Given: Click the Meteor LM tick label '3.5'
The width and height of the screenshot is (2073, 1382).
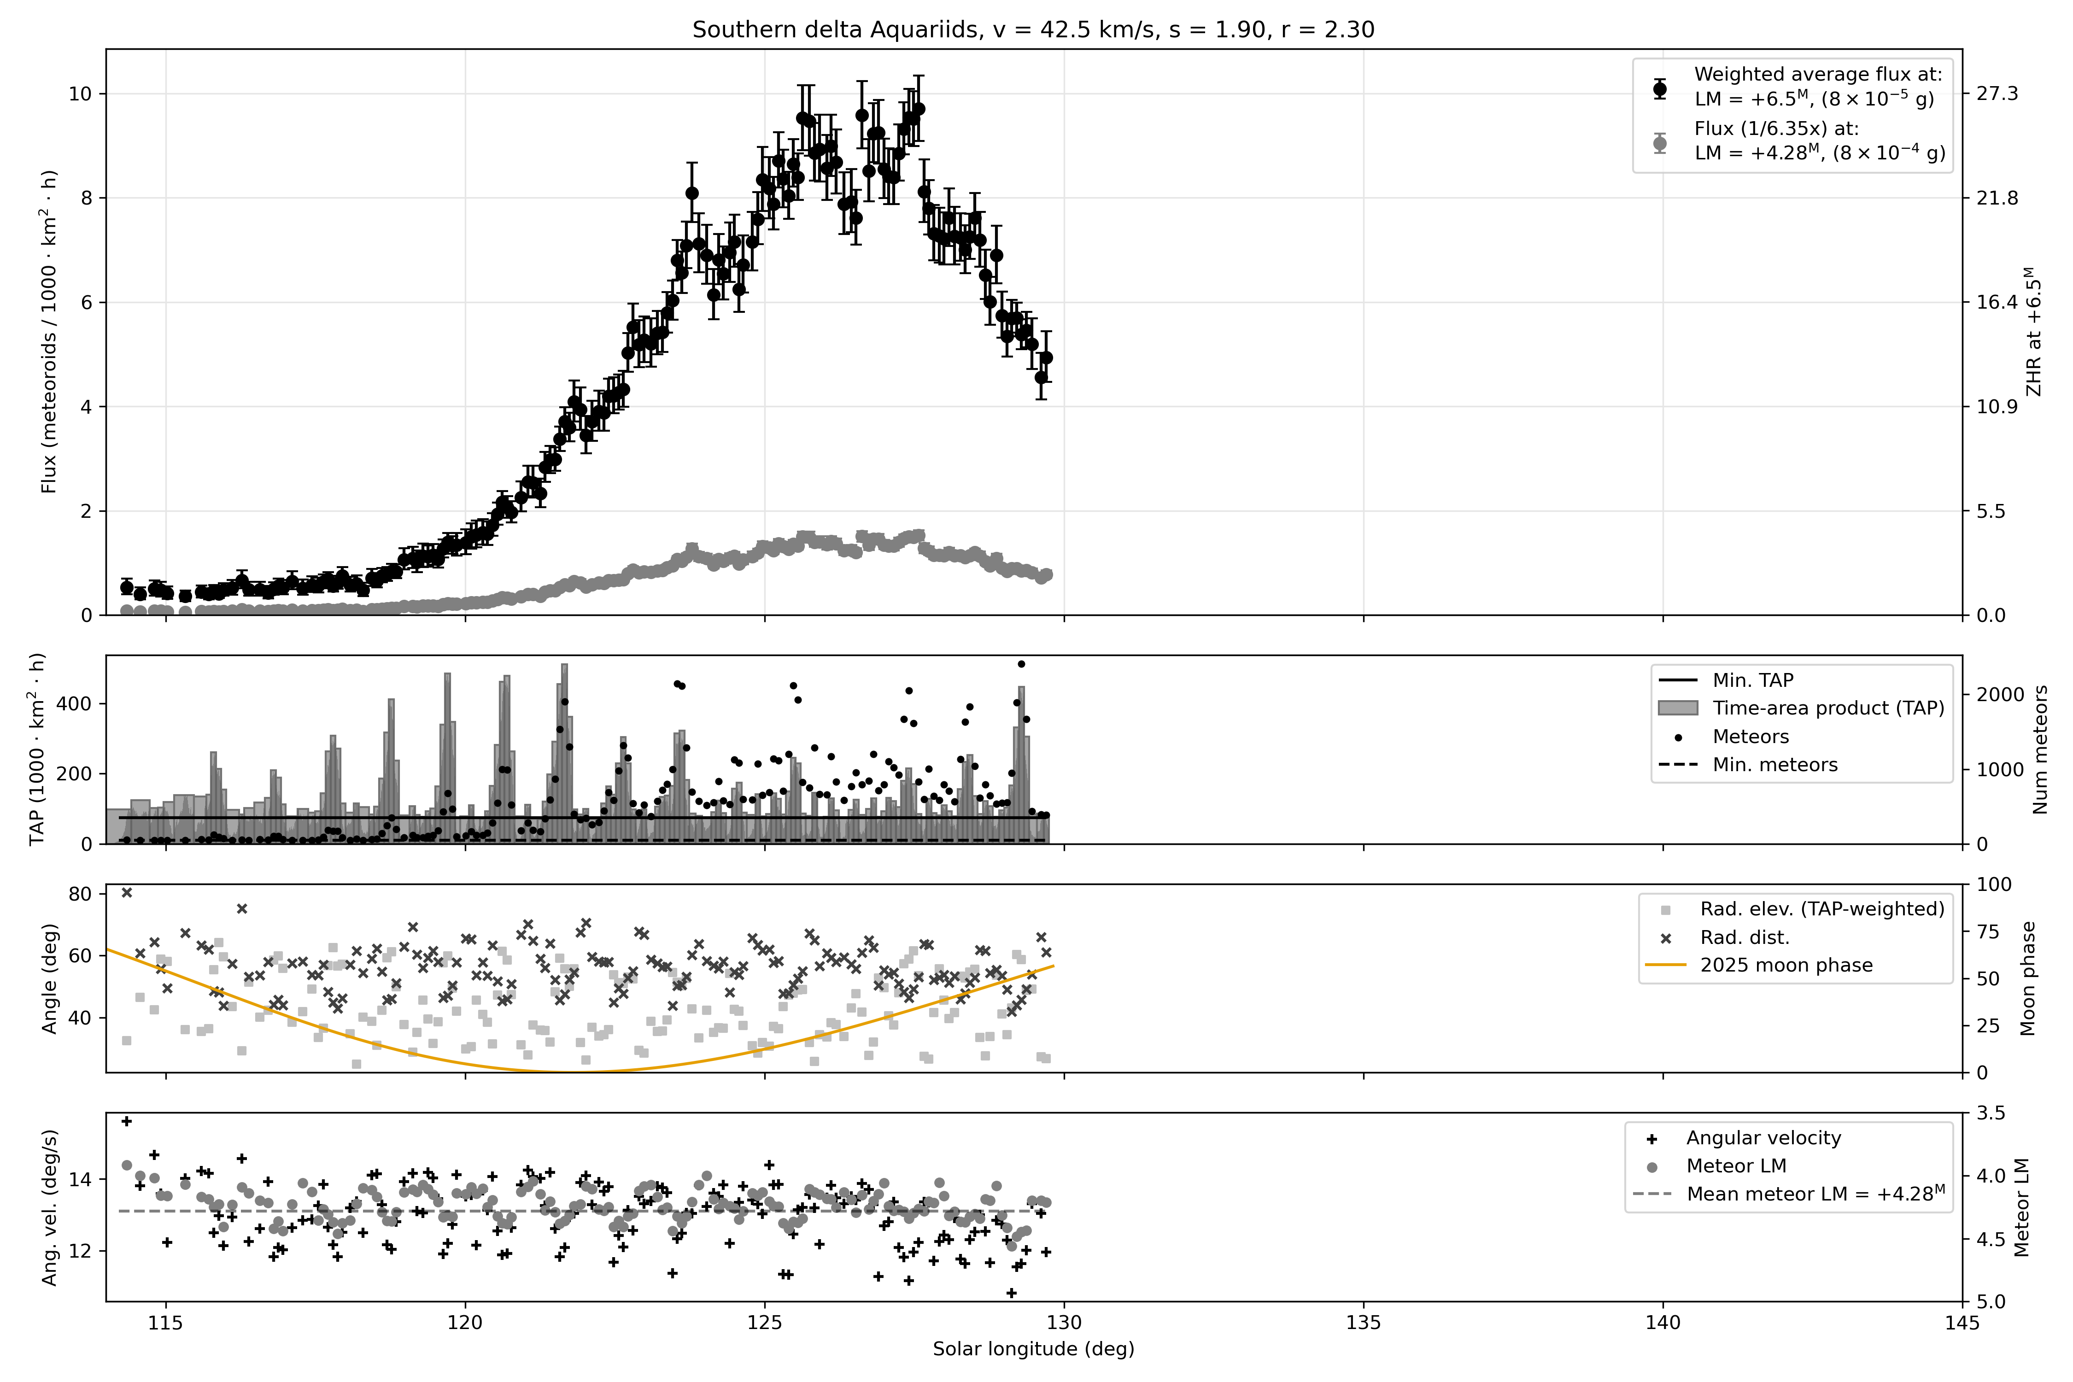Looking at the screenshot, I should coord(1990,1114).
